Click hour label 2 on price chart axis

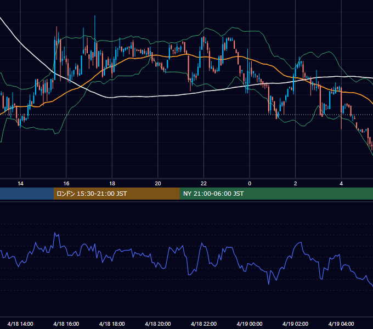pyautogui.click(x=296, y=184)
